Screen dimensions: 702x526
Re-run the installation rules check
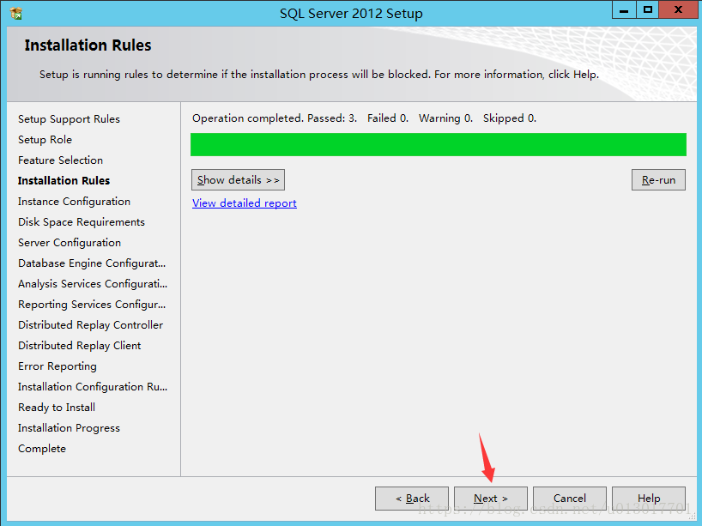[x=658, y=180]
